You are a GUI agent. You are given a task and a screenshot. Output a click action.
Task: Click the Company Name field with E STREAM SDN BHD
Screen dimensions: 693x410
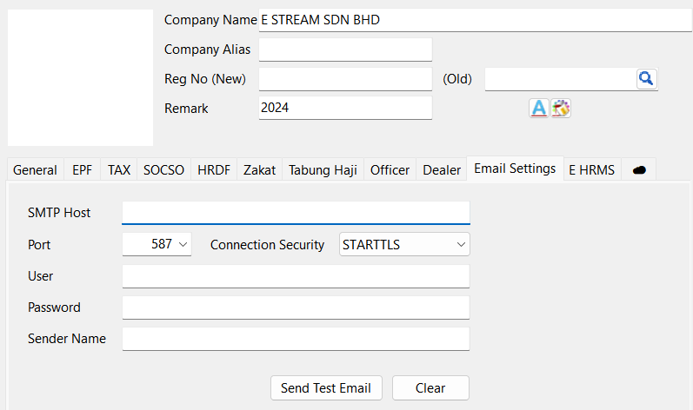pos(476,20)
